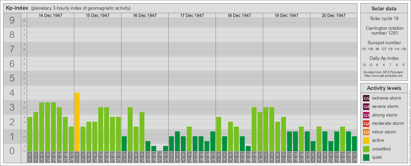Click 'Carrington rotation number 1261' text

384,30
